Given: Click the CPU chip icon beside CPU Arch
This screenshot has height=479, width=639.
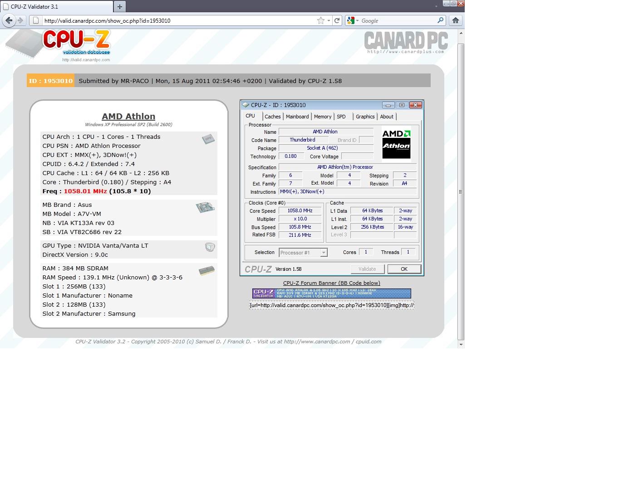Looking at the screenshot, I should click(x=208, y=139).
